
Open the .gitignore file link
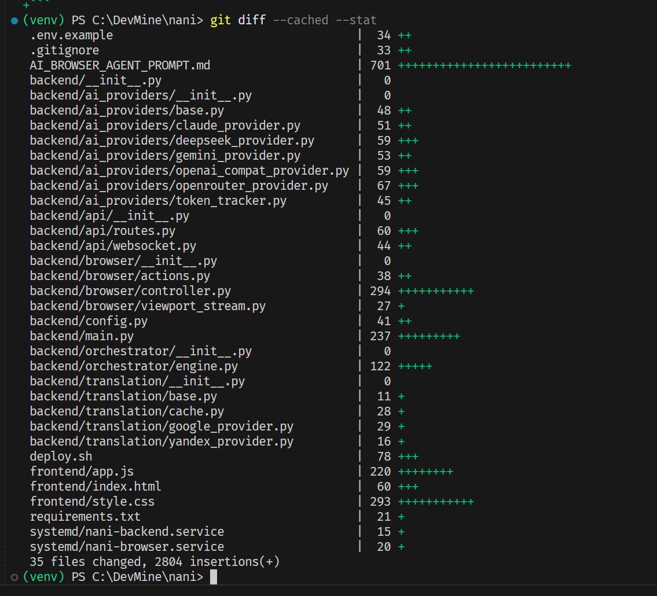tap(64, 50)
